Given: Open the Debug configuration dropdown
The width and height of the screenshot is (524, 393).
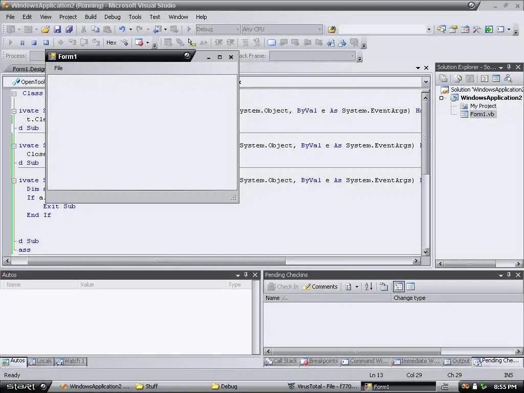Looking at the screenshot, I should coord(237,29).
